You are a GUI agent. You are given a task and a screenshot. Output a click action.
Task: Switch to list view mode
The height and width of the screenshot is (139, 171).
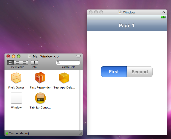click(17, 62)
